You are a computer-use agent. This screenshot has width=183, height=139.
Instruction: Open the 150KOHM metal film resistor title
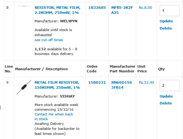[x=57, y=85]
